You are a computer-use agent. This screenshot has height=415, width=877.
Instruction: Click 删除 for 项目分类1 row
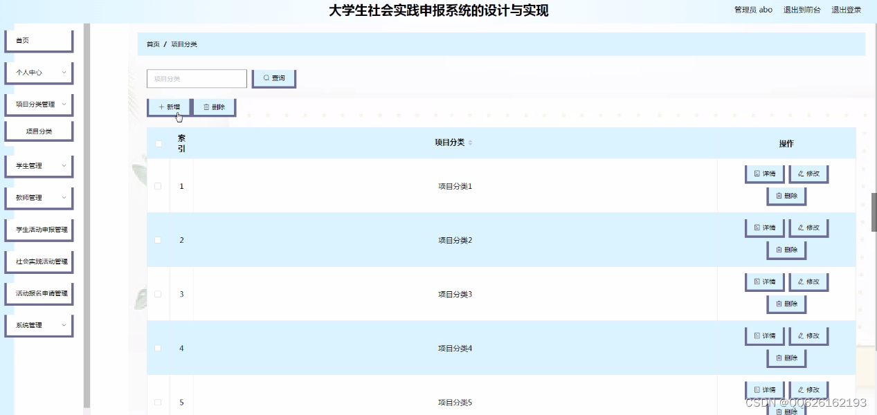(x=786, y=196)
